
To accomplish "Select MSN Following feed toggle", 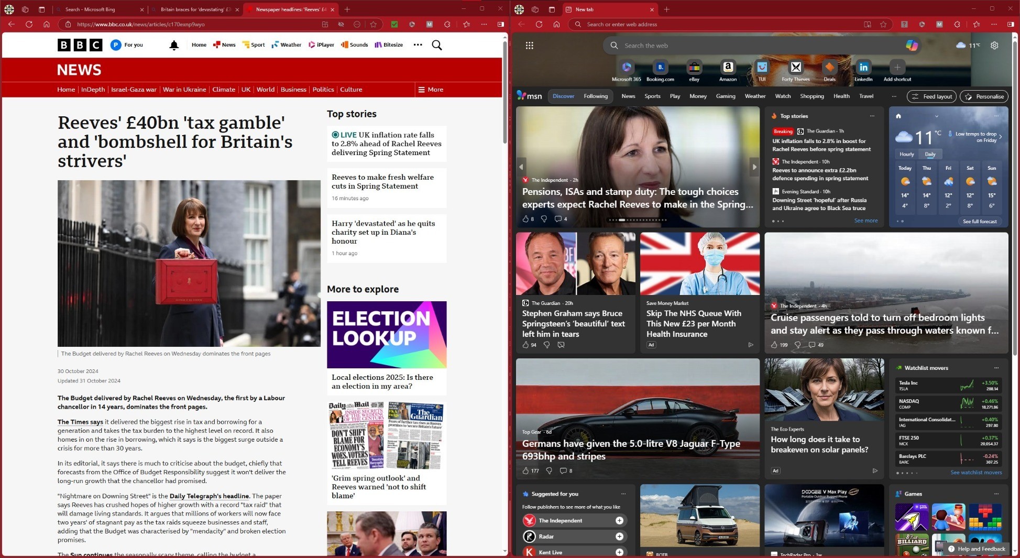I will (596, 96).
